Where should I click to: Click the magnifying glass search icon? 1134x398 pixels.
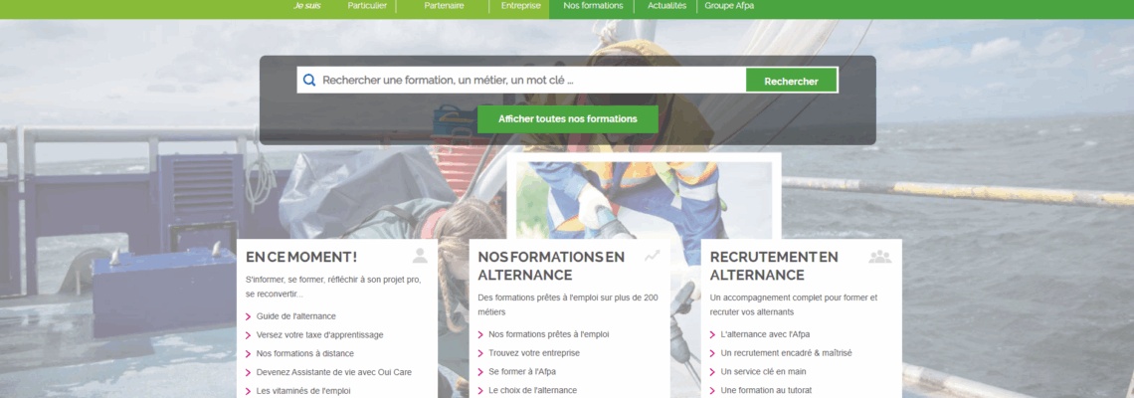tap(309, 81)
